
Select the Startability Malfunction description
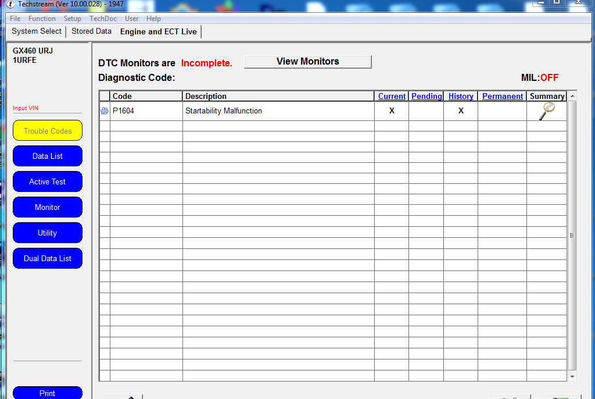coord(224,111)
